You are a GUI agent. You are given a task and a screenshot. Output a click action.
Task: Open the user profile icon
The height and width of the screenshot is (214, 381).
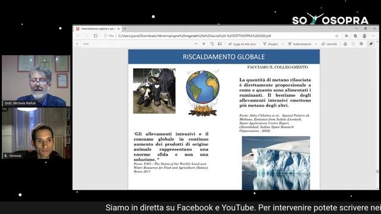click(x=364, y=36)
